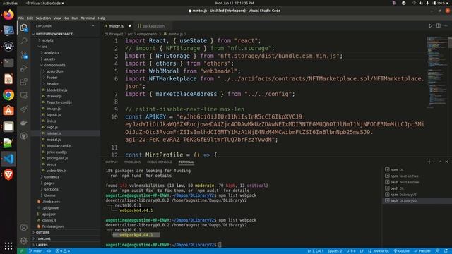The width and height of the screenshot is (452, 254).
Task: Show Applications grid in the dock
Action: [8, 246]
